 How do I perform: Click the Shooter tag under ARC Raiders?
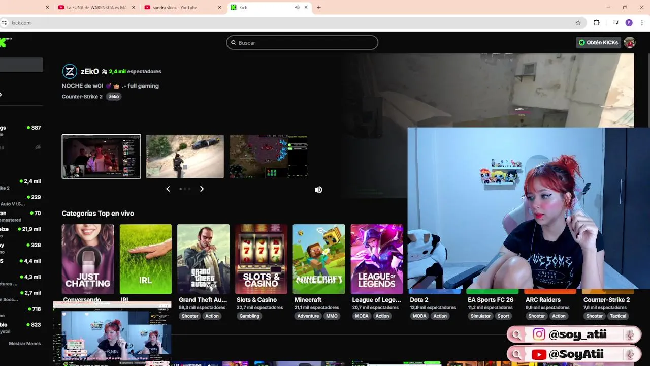[537, 316]
